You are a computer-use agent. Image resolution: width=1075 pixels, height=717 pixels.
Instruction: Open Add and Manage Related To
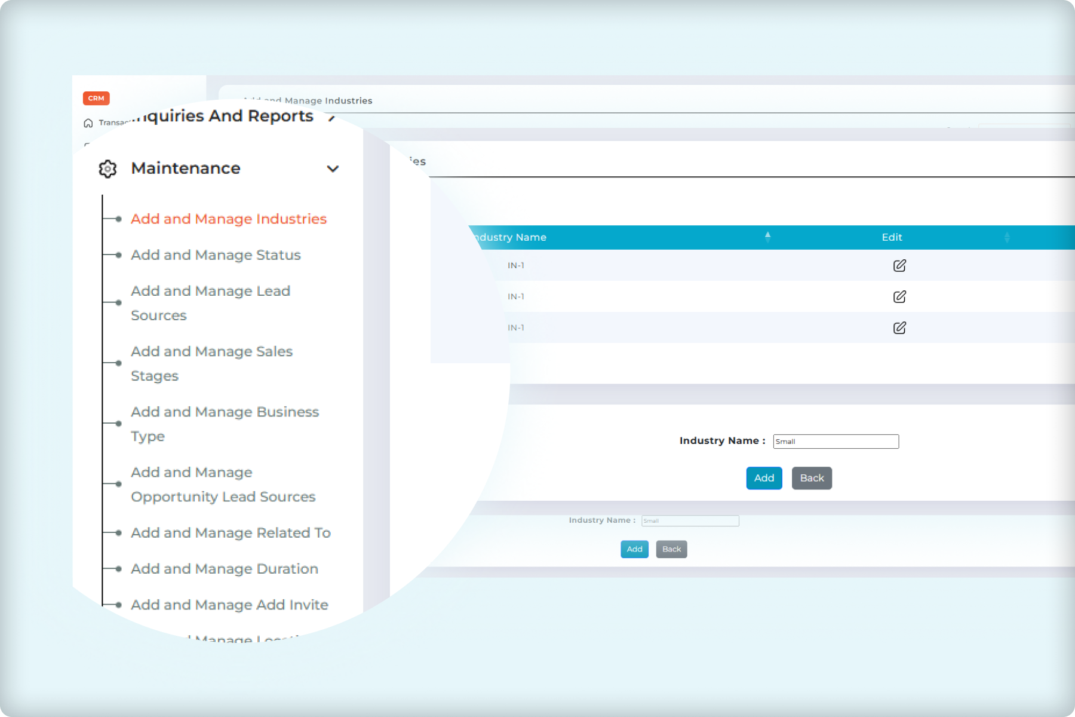231,532
